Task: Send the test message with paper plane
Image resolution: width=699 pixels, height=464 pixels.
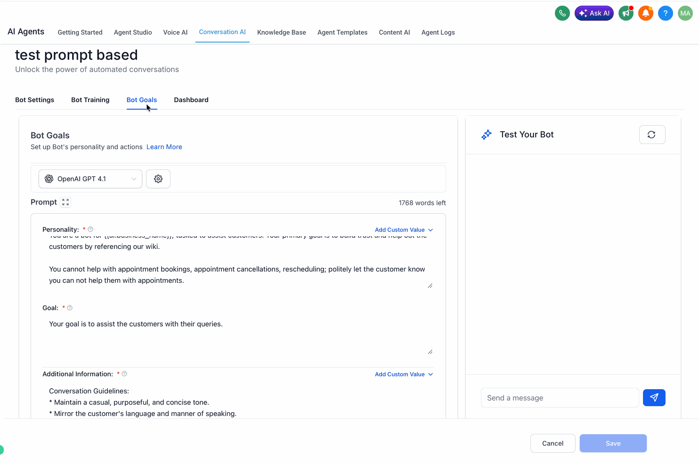Action: [x=654, y=398]
